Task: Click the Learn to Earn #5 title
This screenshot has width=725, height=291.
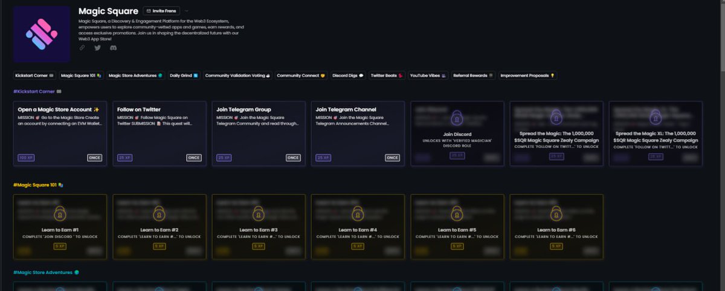Action: coord(457,230)
